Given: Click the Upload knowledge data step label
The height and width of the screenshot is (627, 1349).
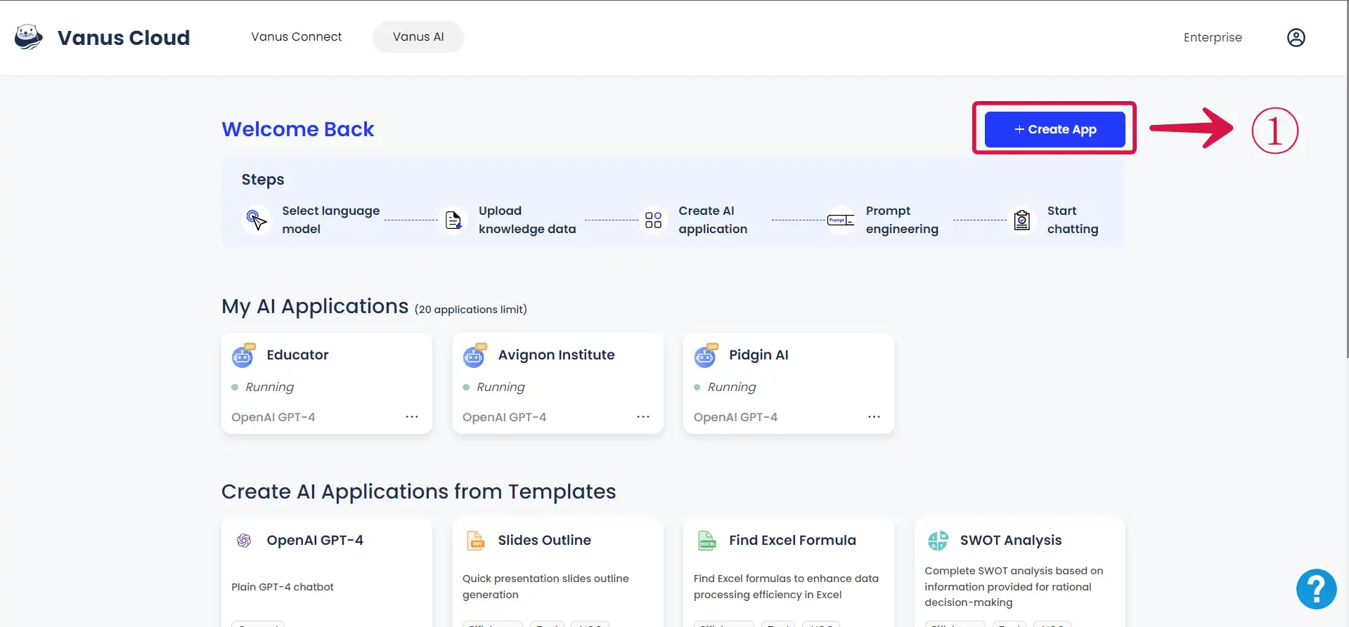Looking at the screenshot, I should [527, 220].
